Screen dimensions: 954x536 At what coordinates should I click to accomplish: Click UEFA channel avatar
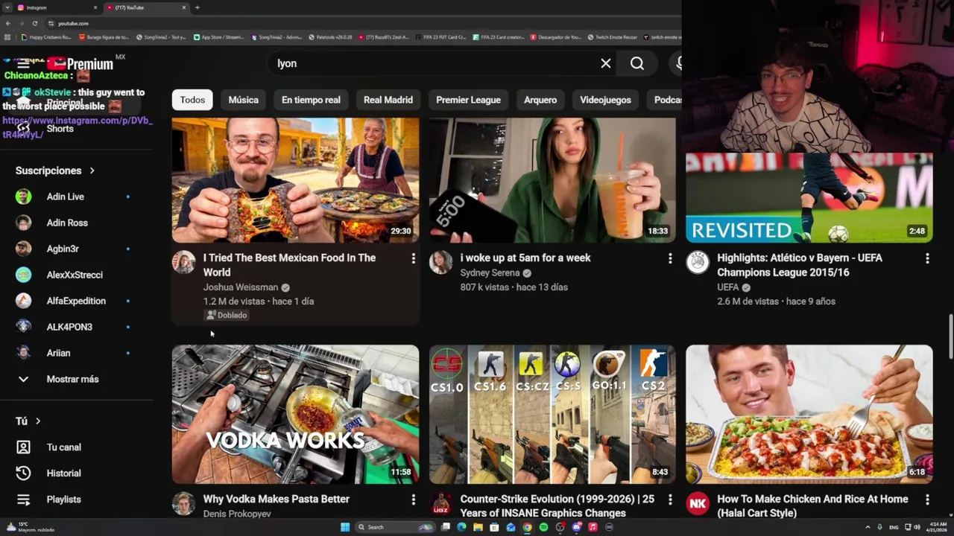(x=698, y=262)
